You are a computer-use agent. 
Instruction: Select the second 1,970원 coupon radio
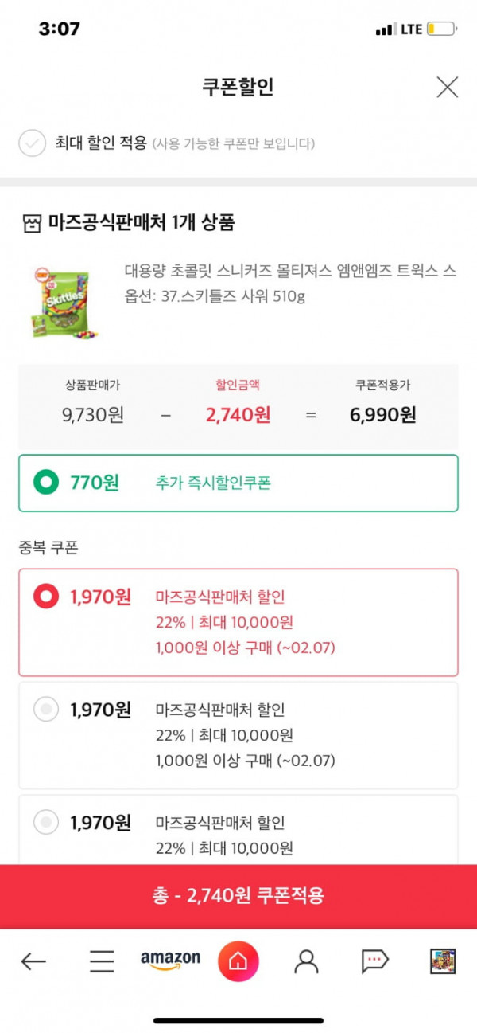coord(46,709)
